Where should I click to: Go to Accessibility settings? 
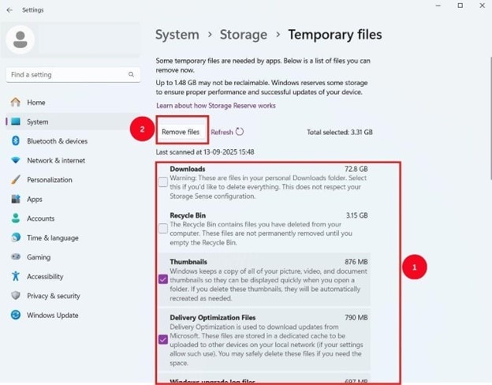pos(73,276)
